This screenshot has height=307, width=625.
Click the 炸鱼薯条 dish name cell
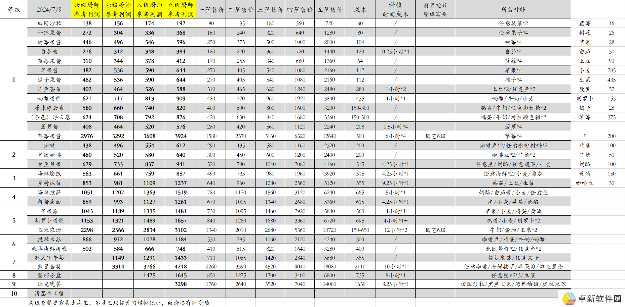click(x=49, y=89)
